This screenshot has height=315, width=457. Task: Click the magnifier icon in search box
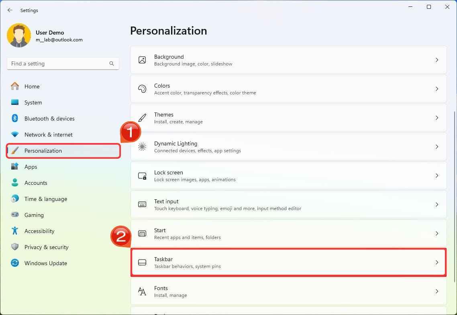(112, 63)
